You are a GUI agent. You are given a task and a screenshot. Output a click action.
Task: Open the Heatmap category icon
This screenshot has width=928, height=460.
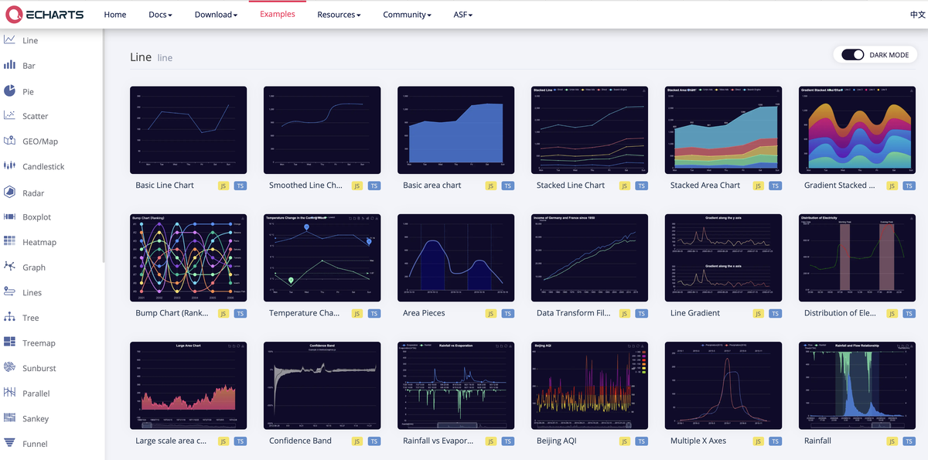pyautogui.click(x=9, y=241)
